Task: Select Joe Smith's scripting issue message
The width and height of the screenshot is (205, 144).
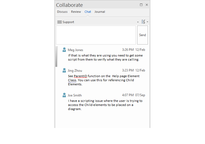Action: click(105, 105)
